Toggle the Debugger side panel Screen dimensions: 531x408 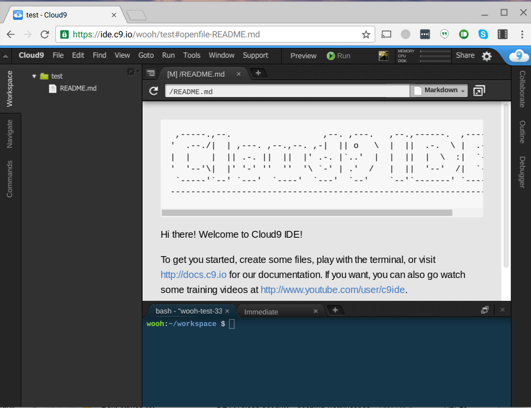[x=522, y=172]
